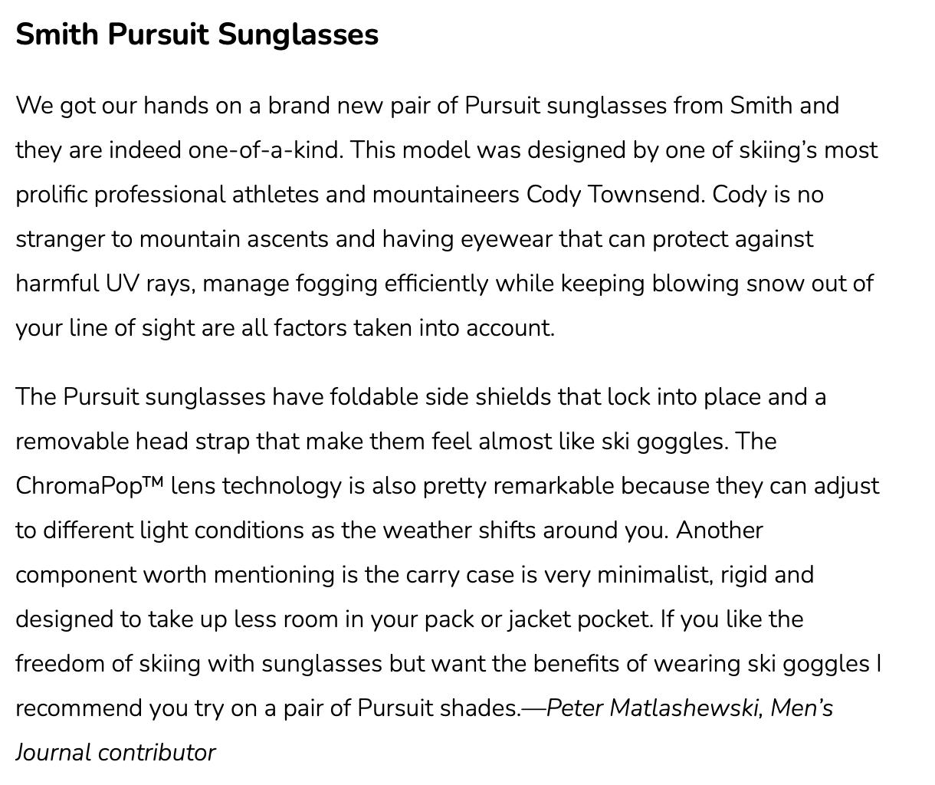Click the italic text Journal contributor

pos(116,753)
